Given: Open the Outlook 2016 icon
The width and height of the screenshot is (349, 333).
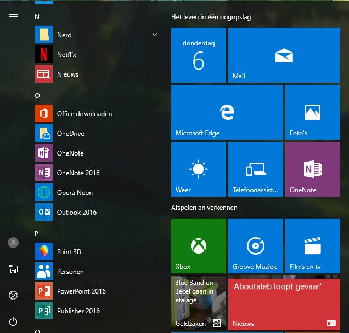Looking at the screenshot, I should 44,212.
